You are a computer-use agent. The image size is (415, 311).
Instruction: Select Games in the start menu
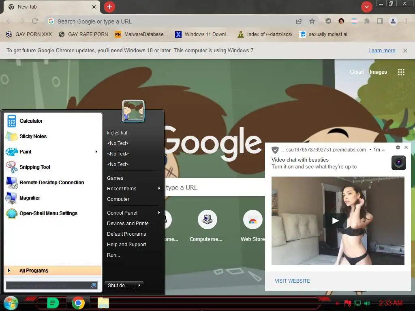(115, 178)
